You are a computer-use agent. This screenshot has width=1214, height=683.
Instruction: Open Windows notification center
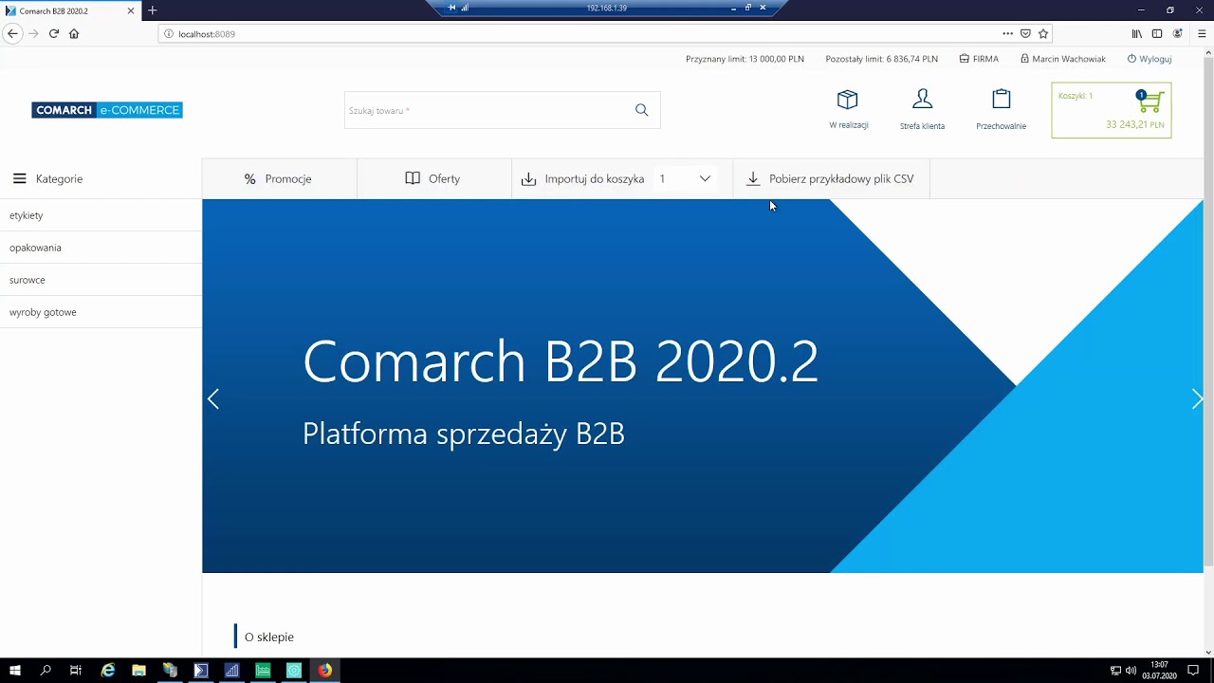point(1193,671)
